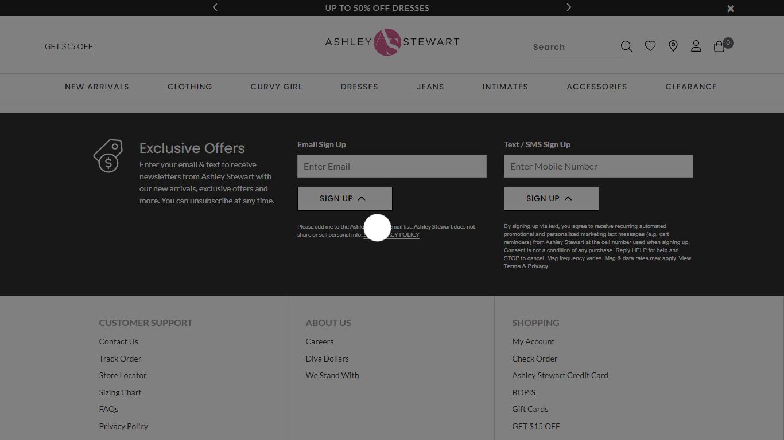Click the GET $15 OFF link

(68, 46)
